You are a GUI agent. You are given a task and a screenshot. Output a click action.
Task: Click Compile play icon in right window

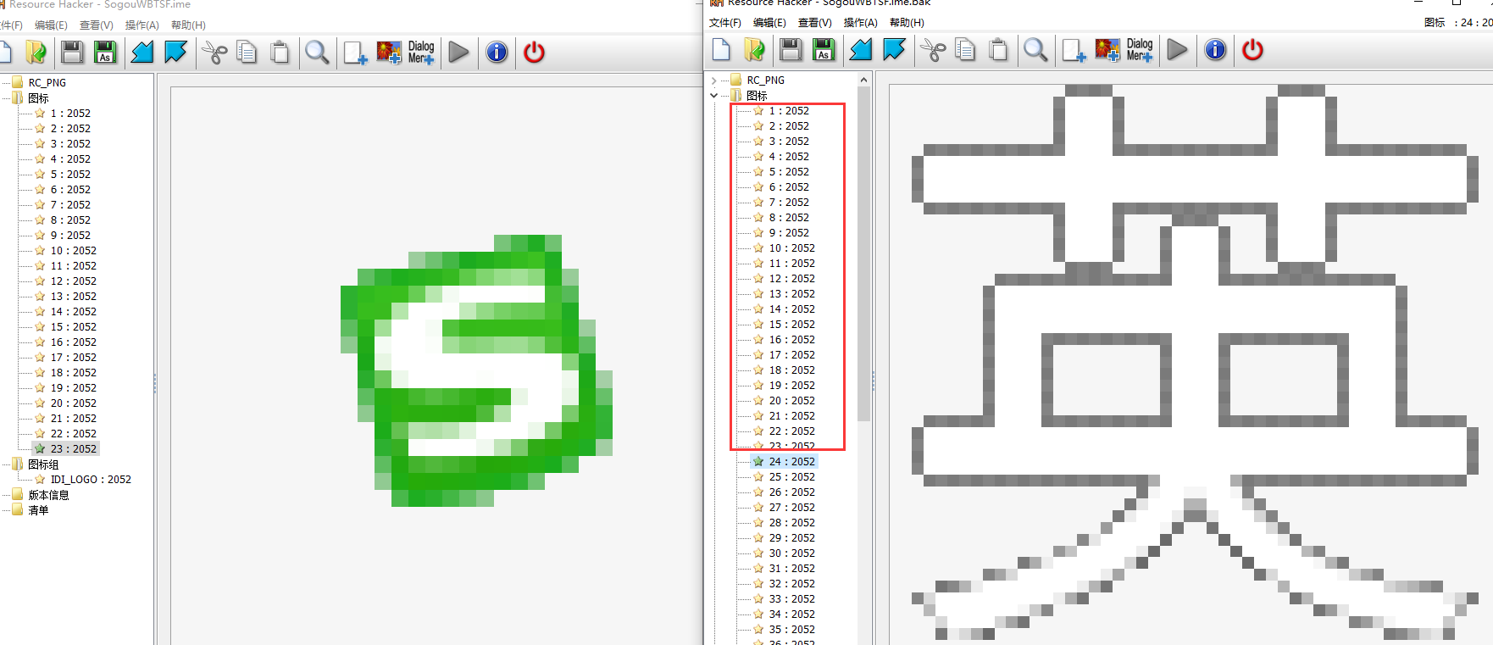tap(1177, 50)
